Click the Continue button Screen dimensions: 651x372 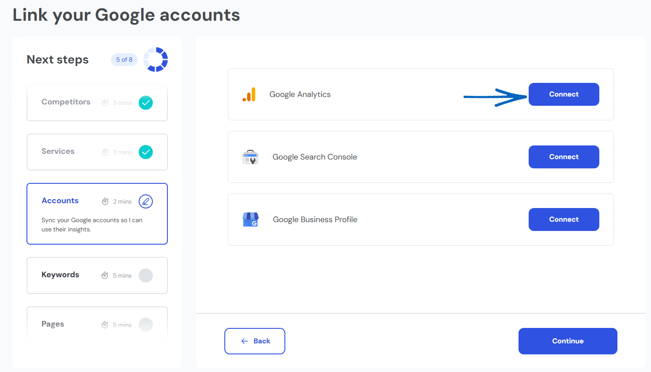pyautogui.click(x=568, y=341)
